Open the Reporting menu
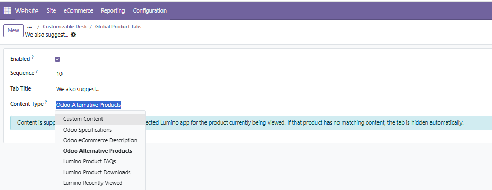The height and width of the screenshot is (190, 492). pos(113,10)
